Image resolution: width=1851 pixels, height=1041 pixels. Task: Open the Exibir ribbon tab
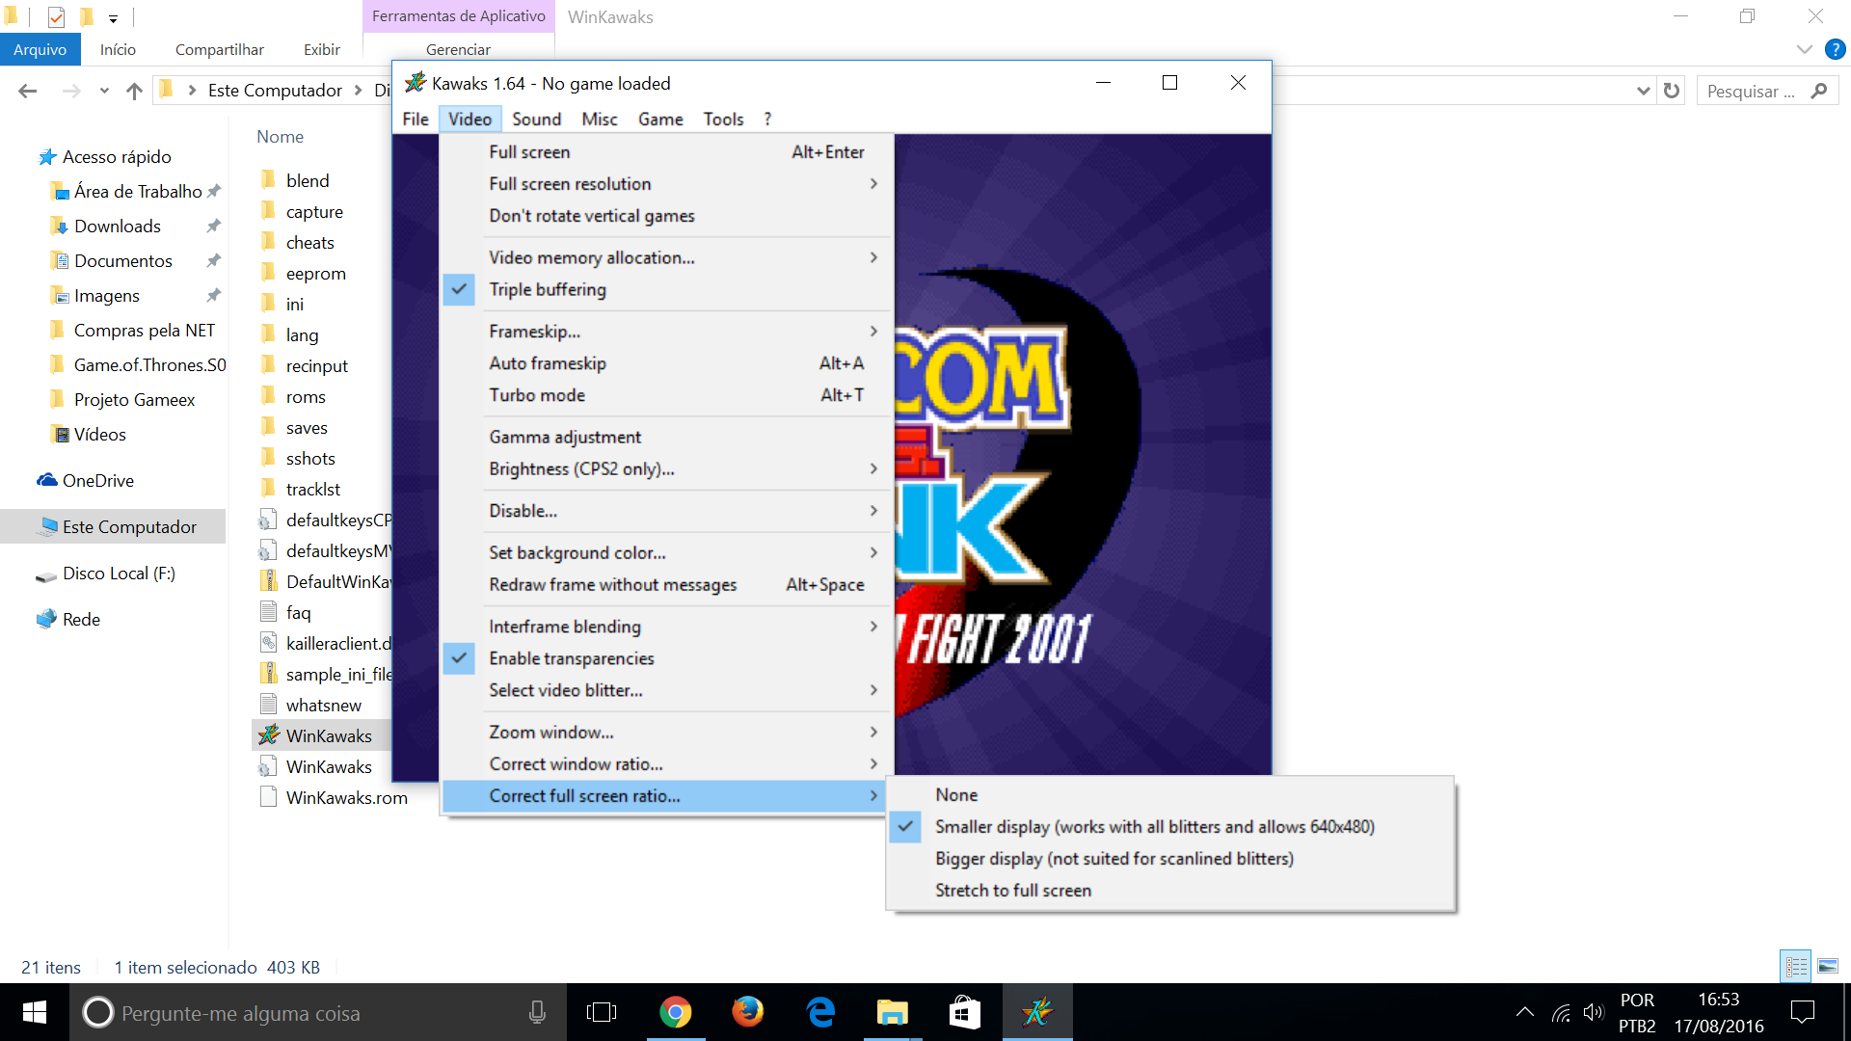(x=321, y=49)
